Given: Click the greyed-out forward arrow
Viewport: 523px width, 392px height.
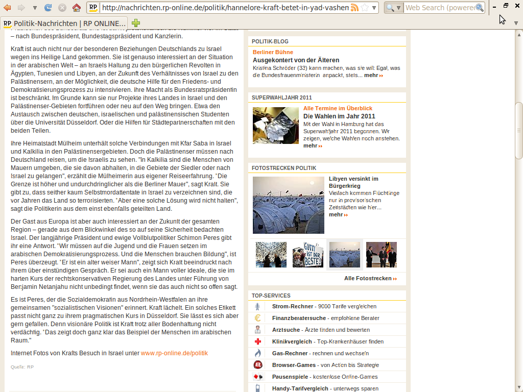Looking at the screenshot, I should point(21,7).
